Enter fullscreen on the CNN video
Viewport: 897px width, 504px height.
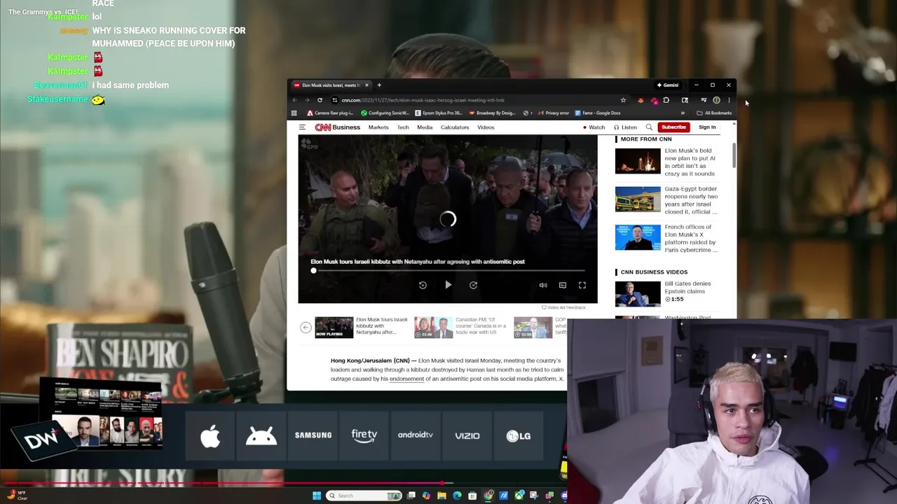point(582,285)
